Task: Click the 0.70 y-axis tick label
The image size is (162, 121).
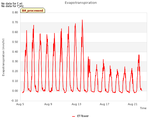Action: coord(15,22)
